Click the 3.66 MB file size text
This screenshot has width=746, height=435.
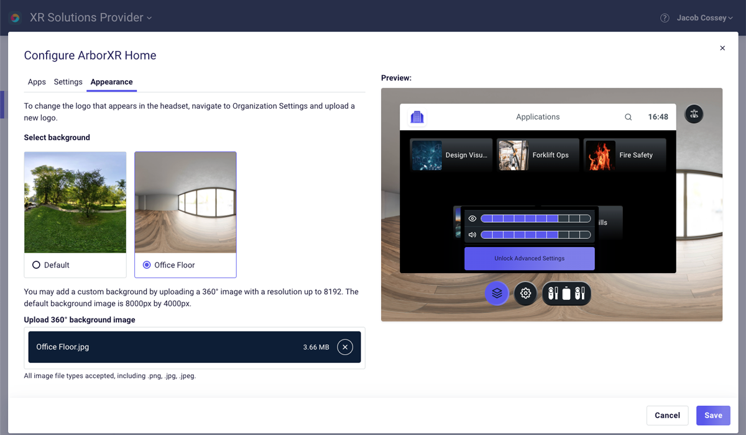point(316,347)
